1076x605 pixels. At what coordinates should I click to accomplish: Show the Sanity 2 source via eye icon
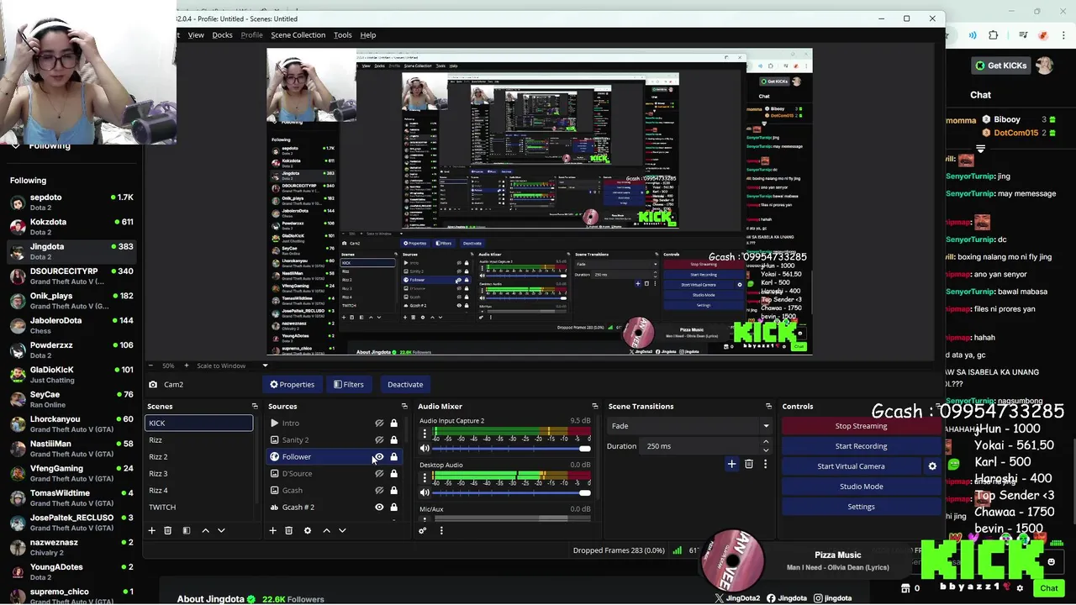379,440
